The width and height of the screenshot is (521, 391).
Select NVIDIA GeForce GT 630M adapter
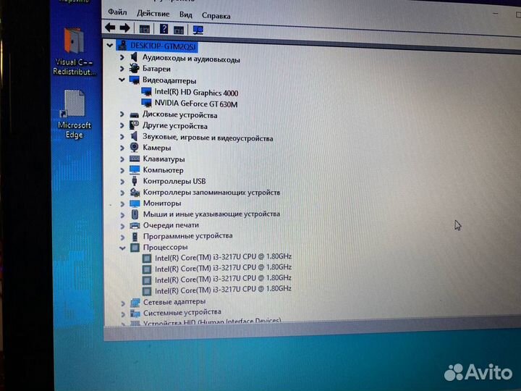click(196, 104)
